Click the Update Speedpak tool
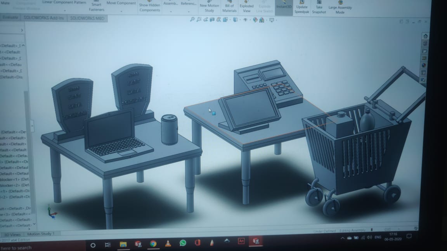Image resolution: width=447 pixels, height=251 pixels. (301, 7)
